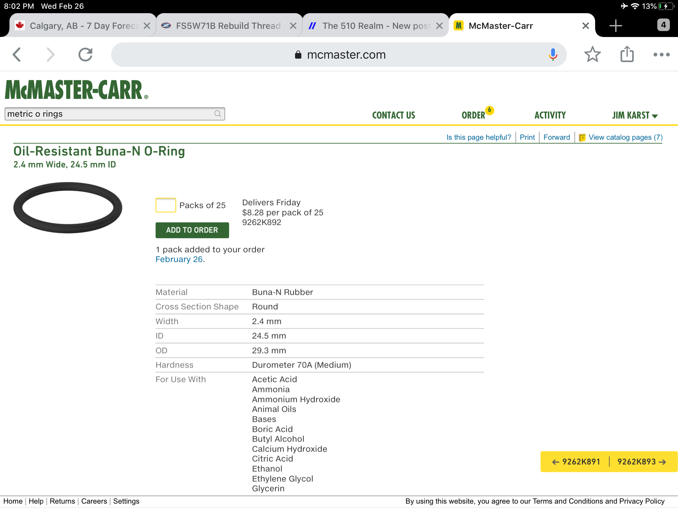
Task: Click the 'Buna-N Rubber' material value
Action: tap(282, 292)
